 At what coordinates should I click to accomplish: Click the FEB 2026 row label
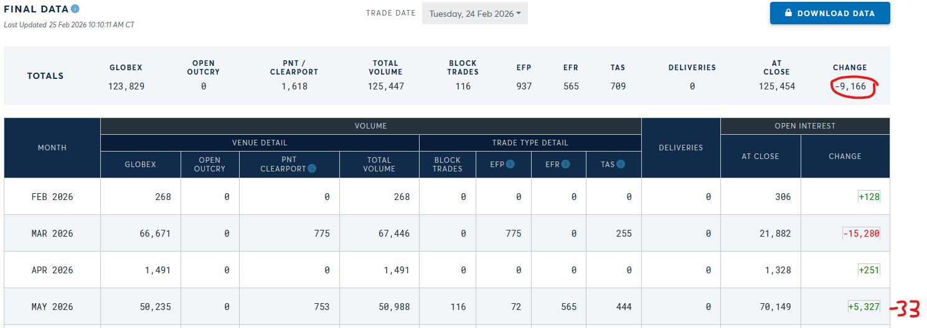[52, 197]
